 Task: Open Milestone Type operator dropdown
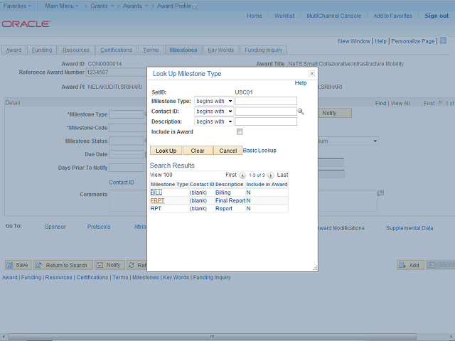coord(214,101)
